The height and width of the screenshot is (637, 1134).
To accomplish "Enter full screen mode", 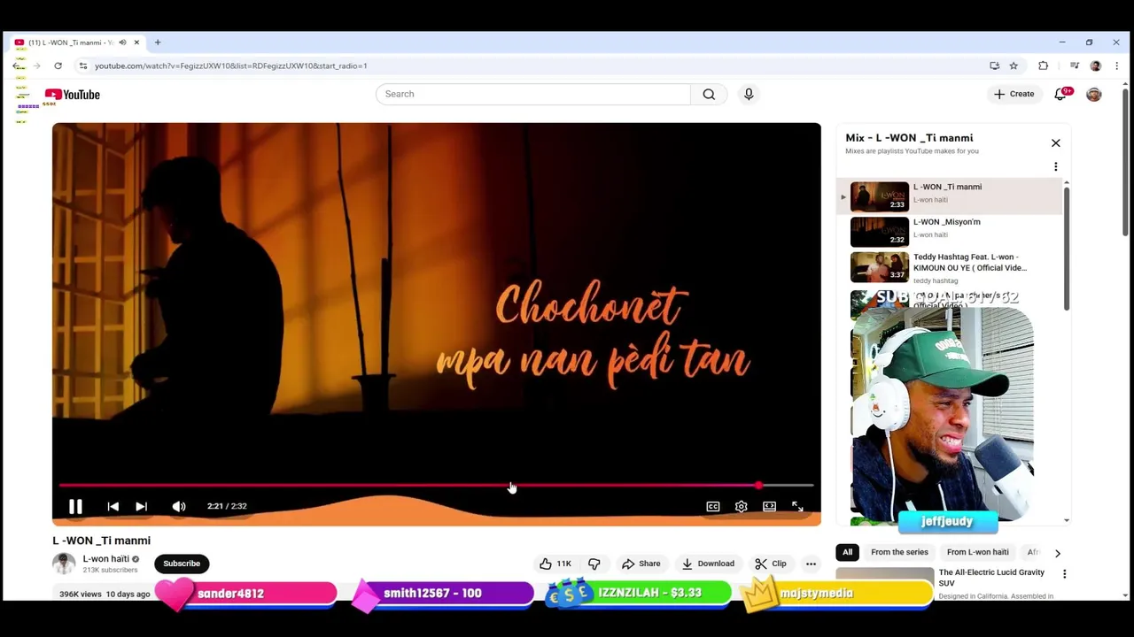I will tap(797, 506).
